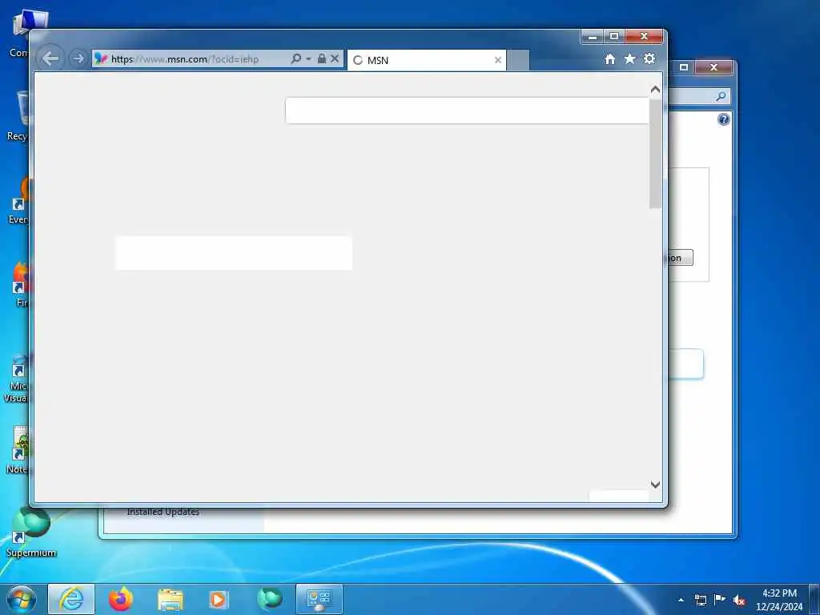Image resolution: width=820 pixels, height=615 pixels.
Task: Open Supermium from the taskbar
Action: (270, 599)
